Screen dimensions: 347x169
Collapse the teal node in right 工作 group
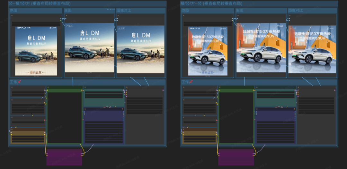[257, 87]
